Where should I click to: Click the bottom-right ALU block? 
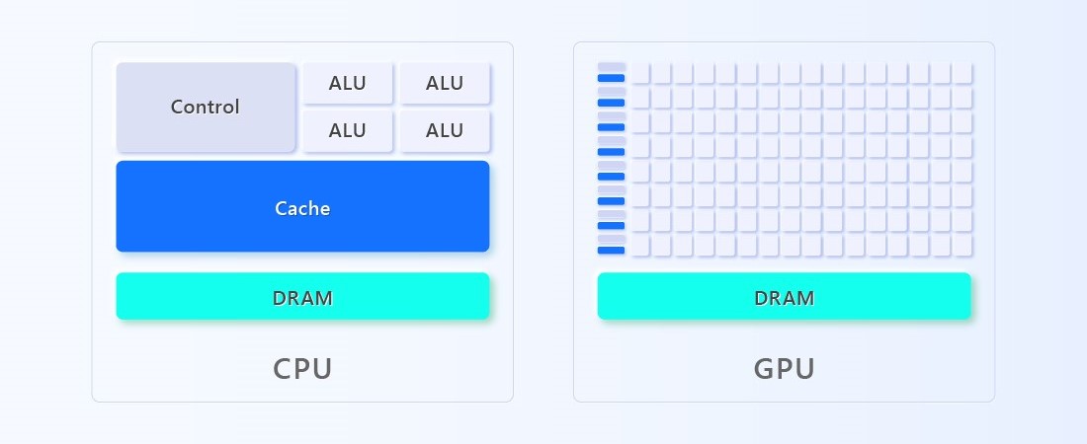(x=445, y=130)
